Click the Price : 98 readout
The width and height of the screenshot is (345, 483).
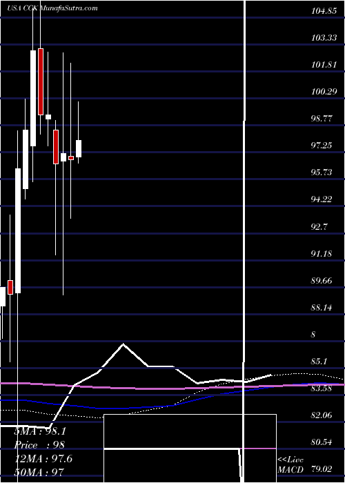(x=39, y=445)
